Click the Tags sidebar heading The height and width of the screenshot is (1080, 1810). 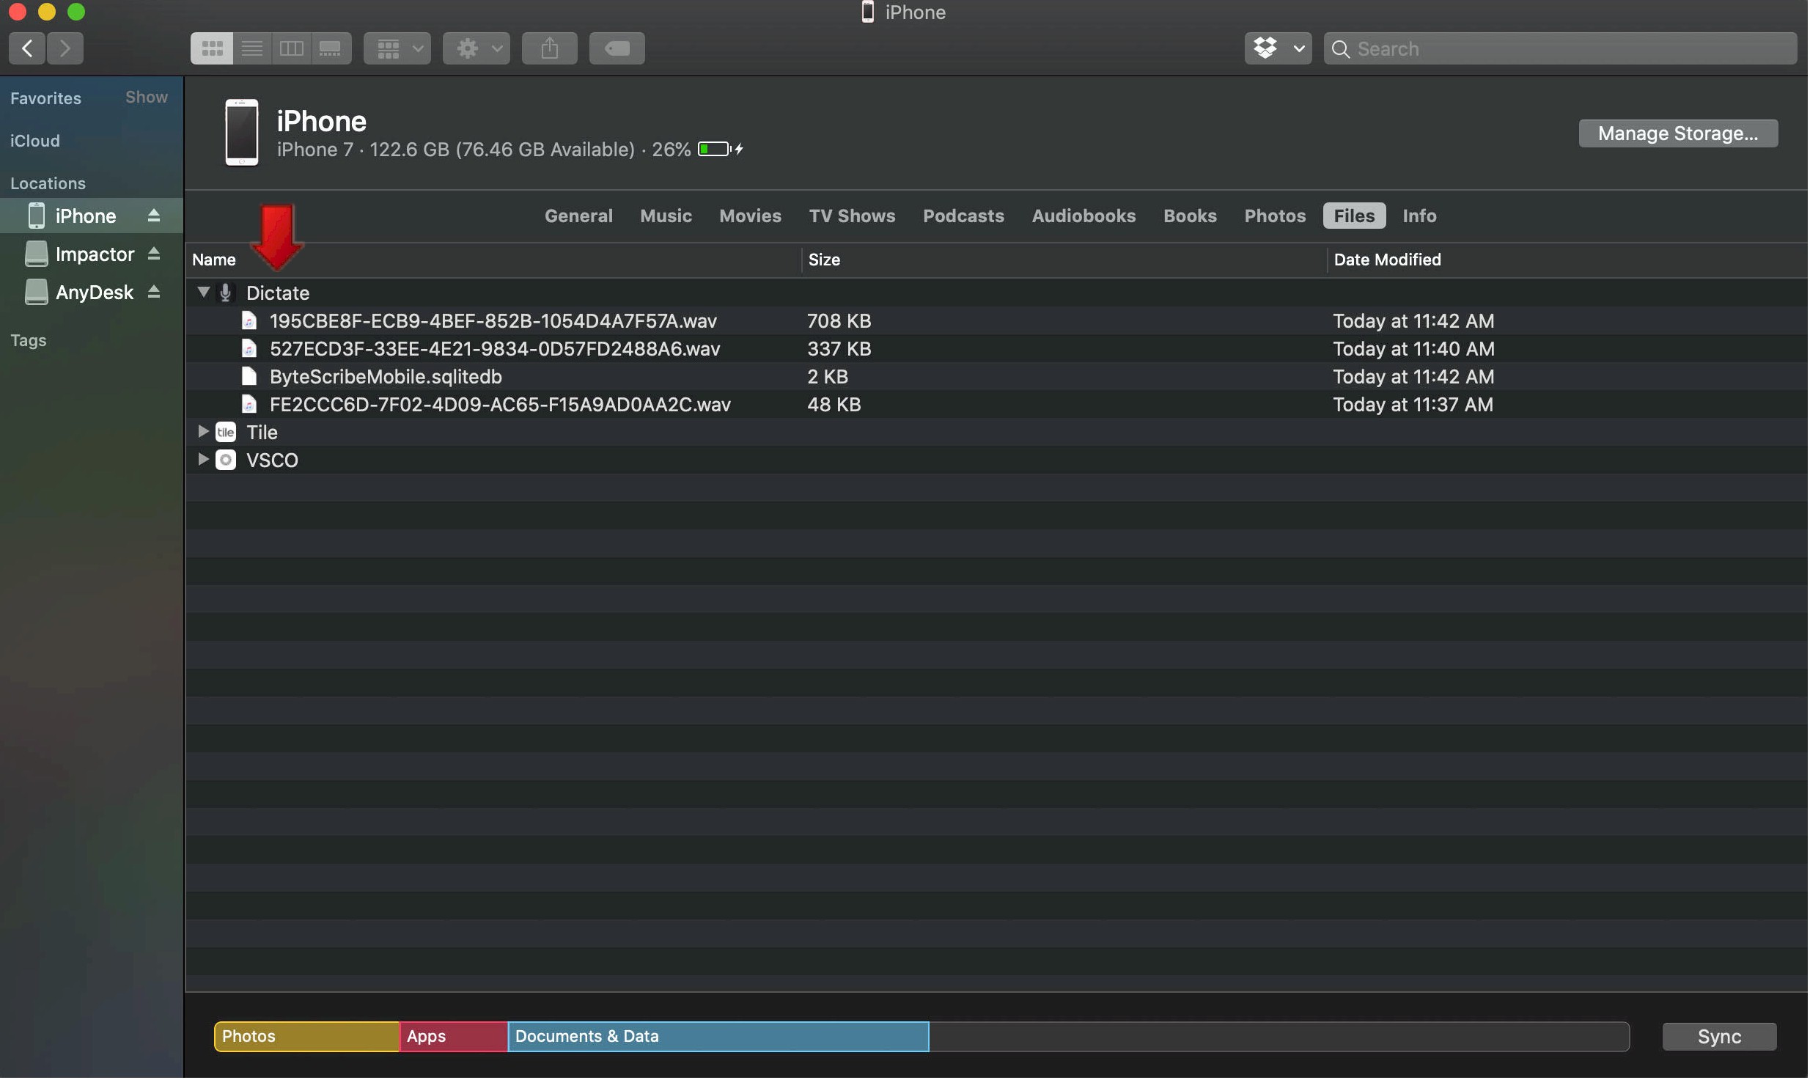(29, 340)
